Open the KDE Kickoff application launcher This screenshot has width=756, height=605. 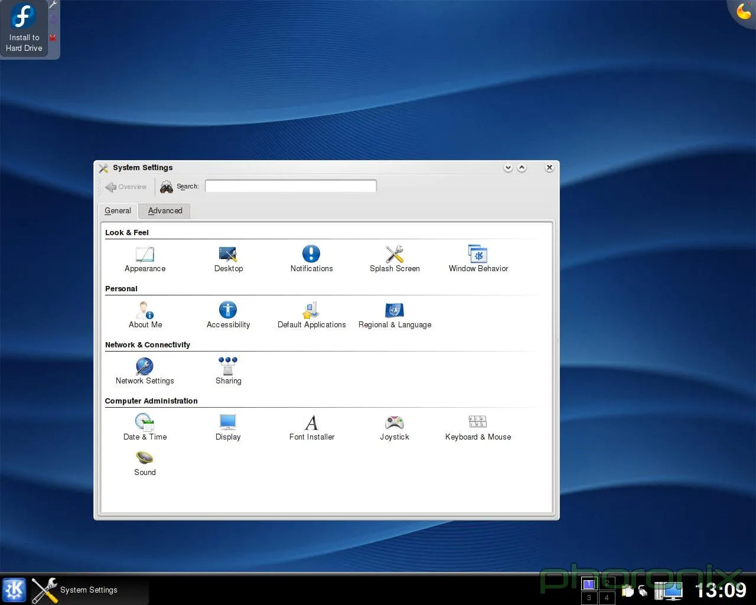[x=14, y=590]
